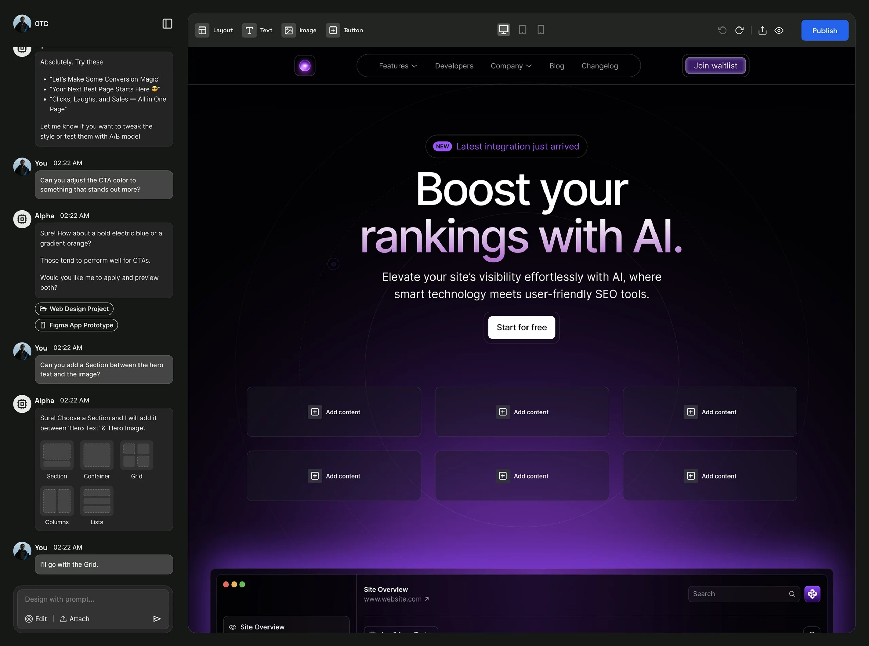Switch to desktop viewport preview
Screen dimensions: 869x646
504,29
